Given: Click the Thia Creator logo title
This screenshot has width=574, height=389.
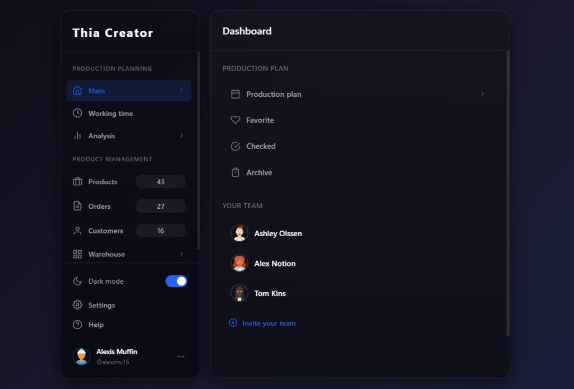Looking at the screenshot, I should [113, 33].
